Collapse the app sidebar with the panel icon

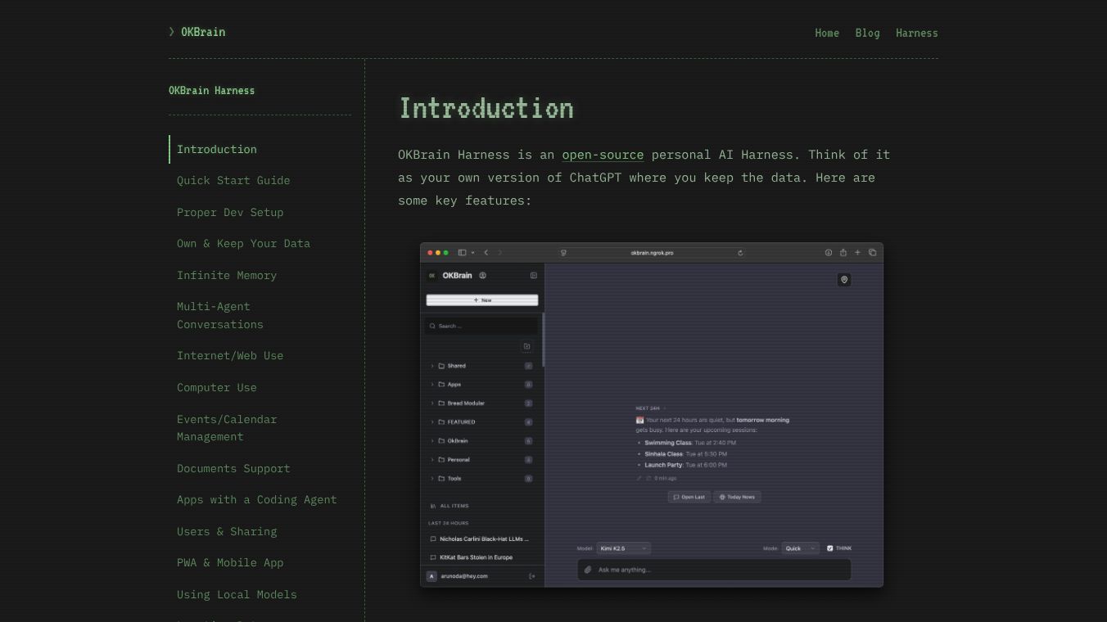[x=534, y=276]
